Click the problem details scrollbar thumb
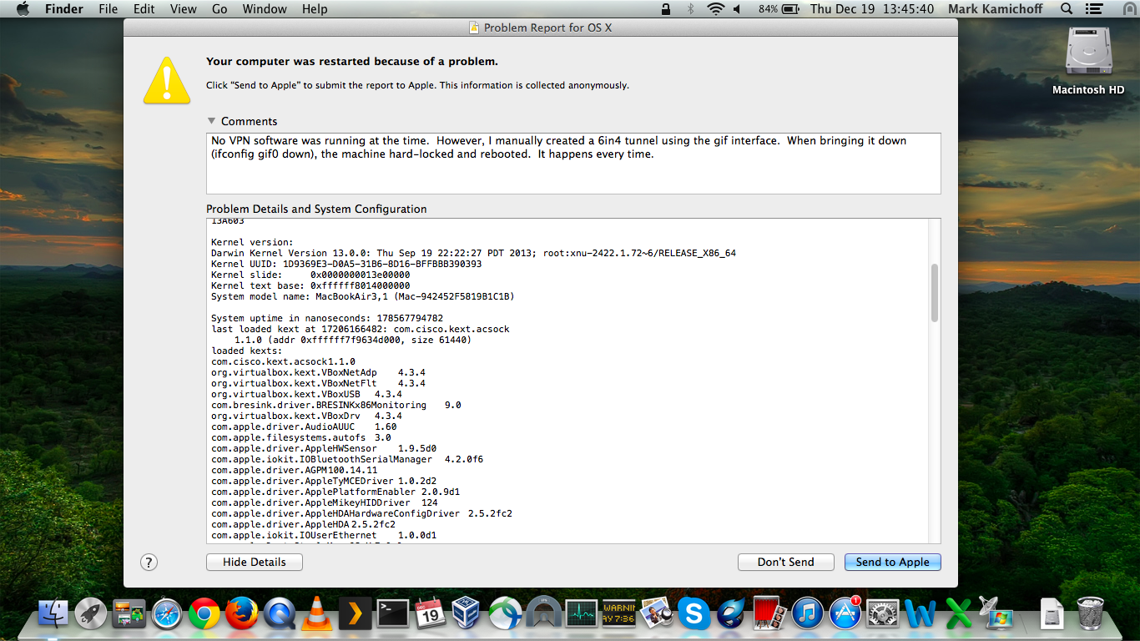This screenshot has width=1140, height=641. [x=934, y=292]
